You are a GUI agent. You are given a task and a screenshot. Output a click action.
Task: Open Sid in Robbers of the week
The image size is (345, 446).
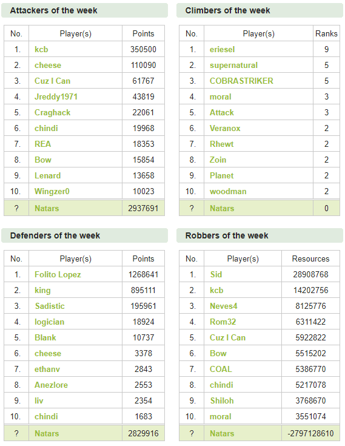[216, 274]
